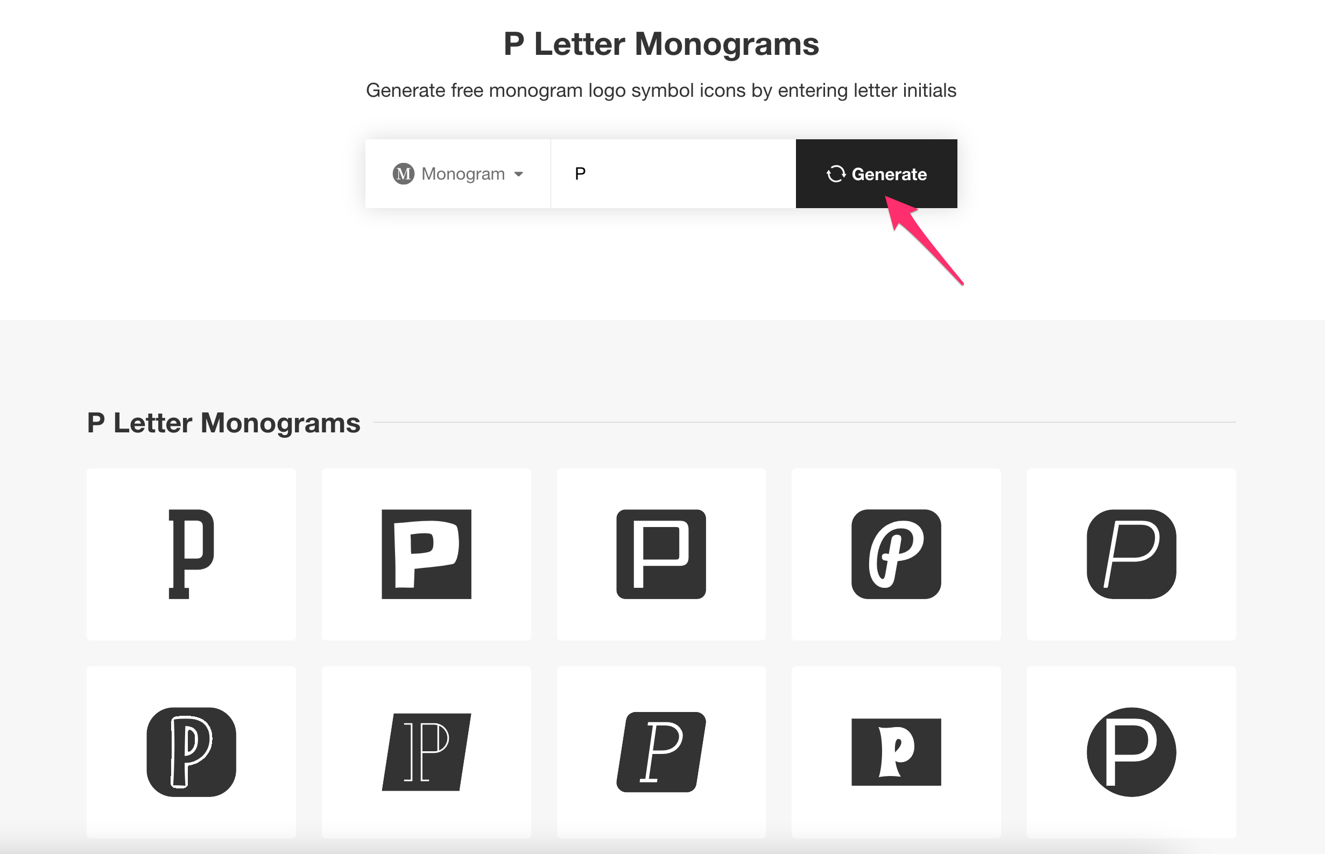Click the 'Monogram' label in the selector
The width and height of the screenshot is (1325, 854).
[463, 174]
